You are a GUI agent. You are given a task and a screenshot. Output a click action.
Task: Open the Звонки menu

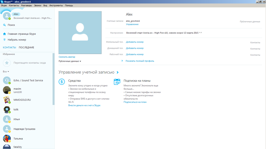38,5
